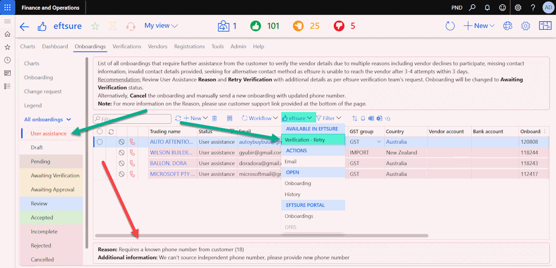
Task: Open Workspaces icon in left rail
Action: pyautogui.click(x=7, y=73)
